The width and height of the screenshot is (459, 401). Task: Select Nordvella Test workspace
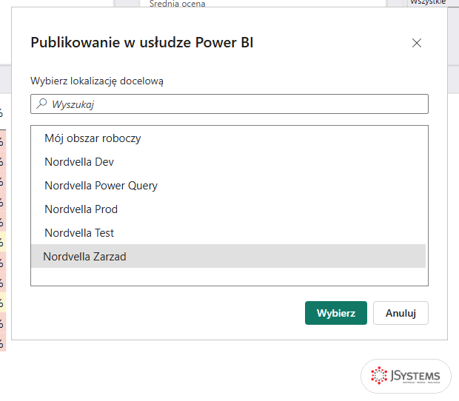228,233
